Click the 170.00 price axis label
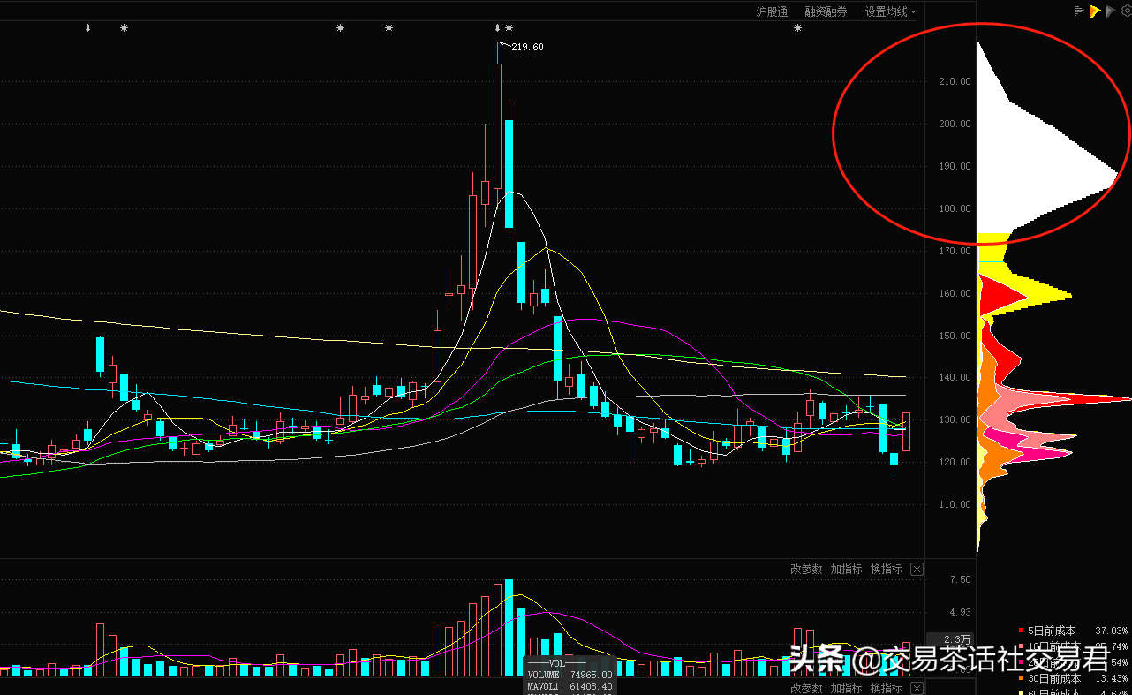The height and width of the screenshot is (695, 1132). click(955, 251)
